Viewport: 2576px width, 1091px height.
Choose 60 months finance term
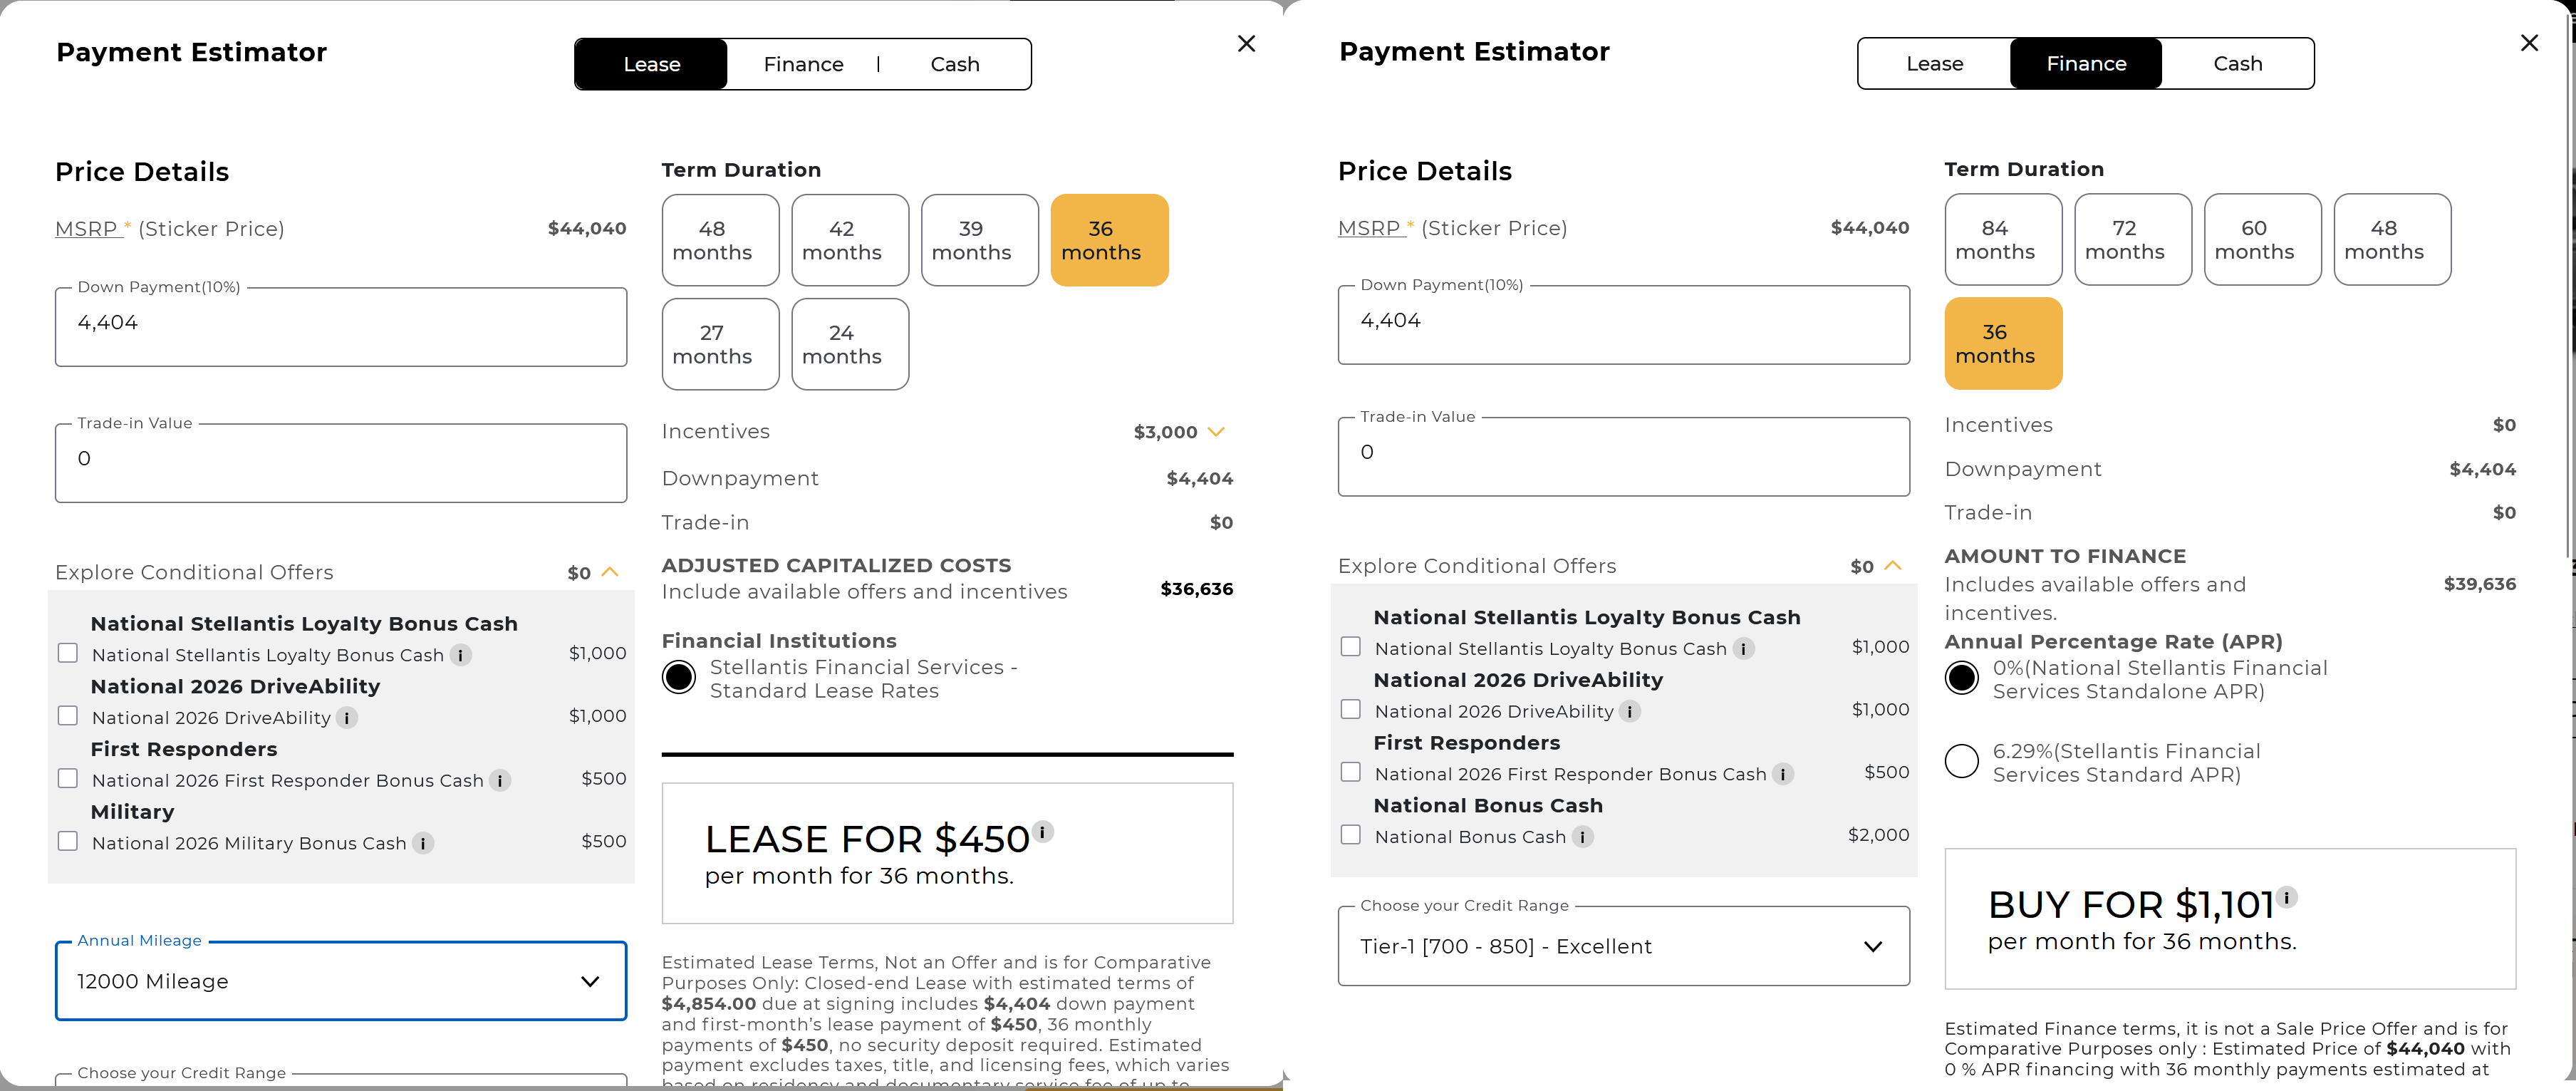pos(2263,239)
